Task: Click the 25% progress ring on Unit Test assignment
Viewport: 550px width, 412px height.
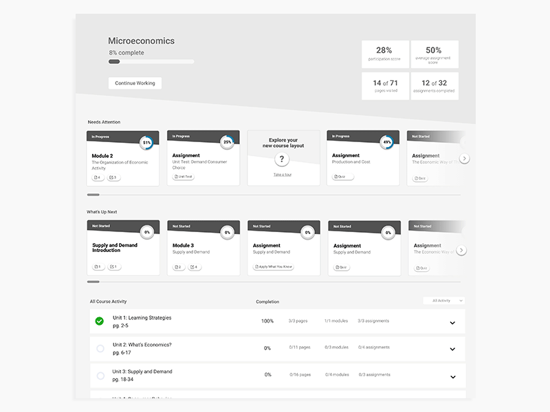Action: (x=228, y=142)
